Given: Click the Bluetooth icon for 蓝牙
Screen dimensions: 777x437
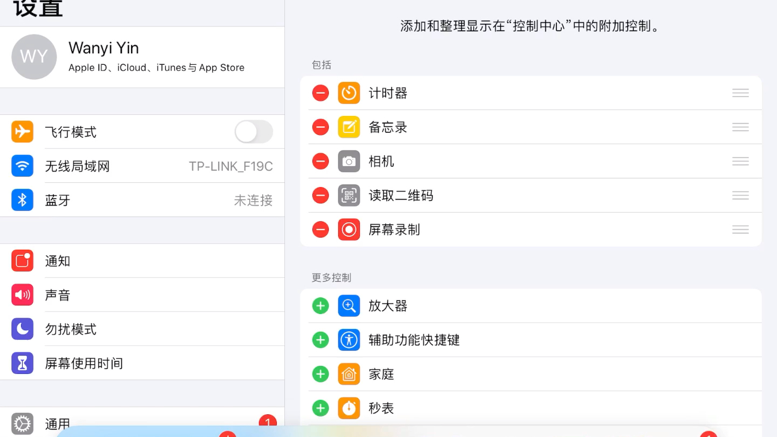Looking at the screenshot, I should (22, 200).
